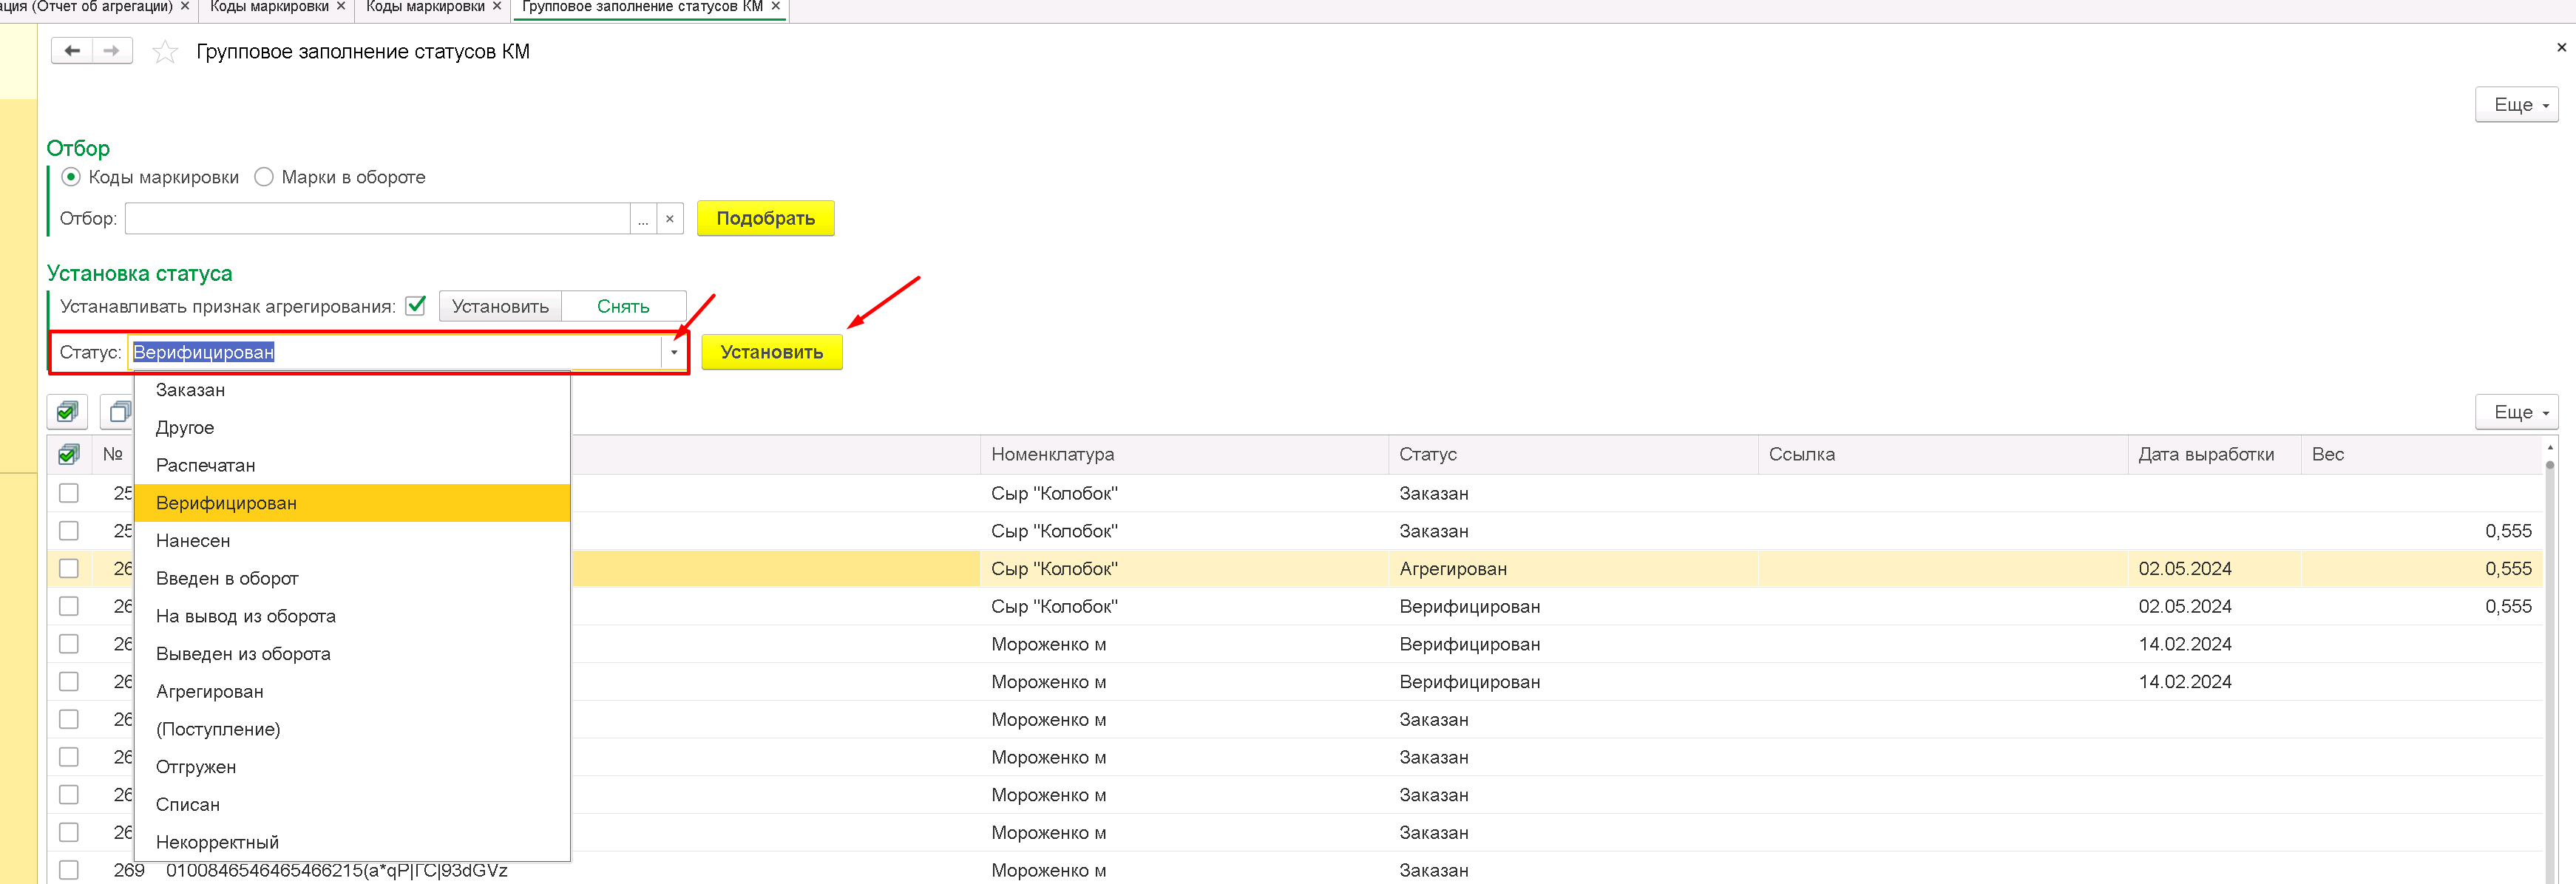This screenshot has width=2576, height=884.
Task: Select the Марки в обороте radio button
Action: point(264,177)
